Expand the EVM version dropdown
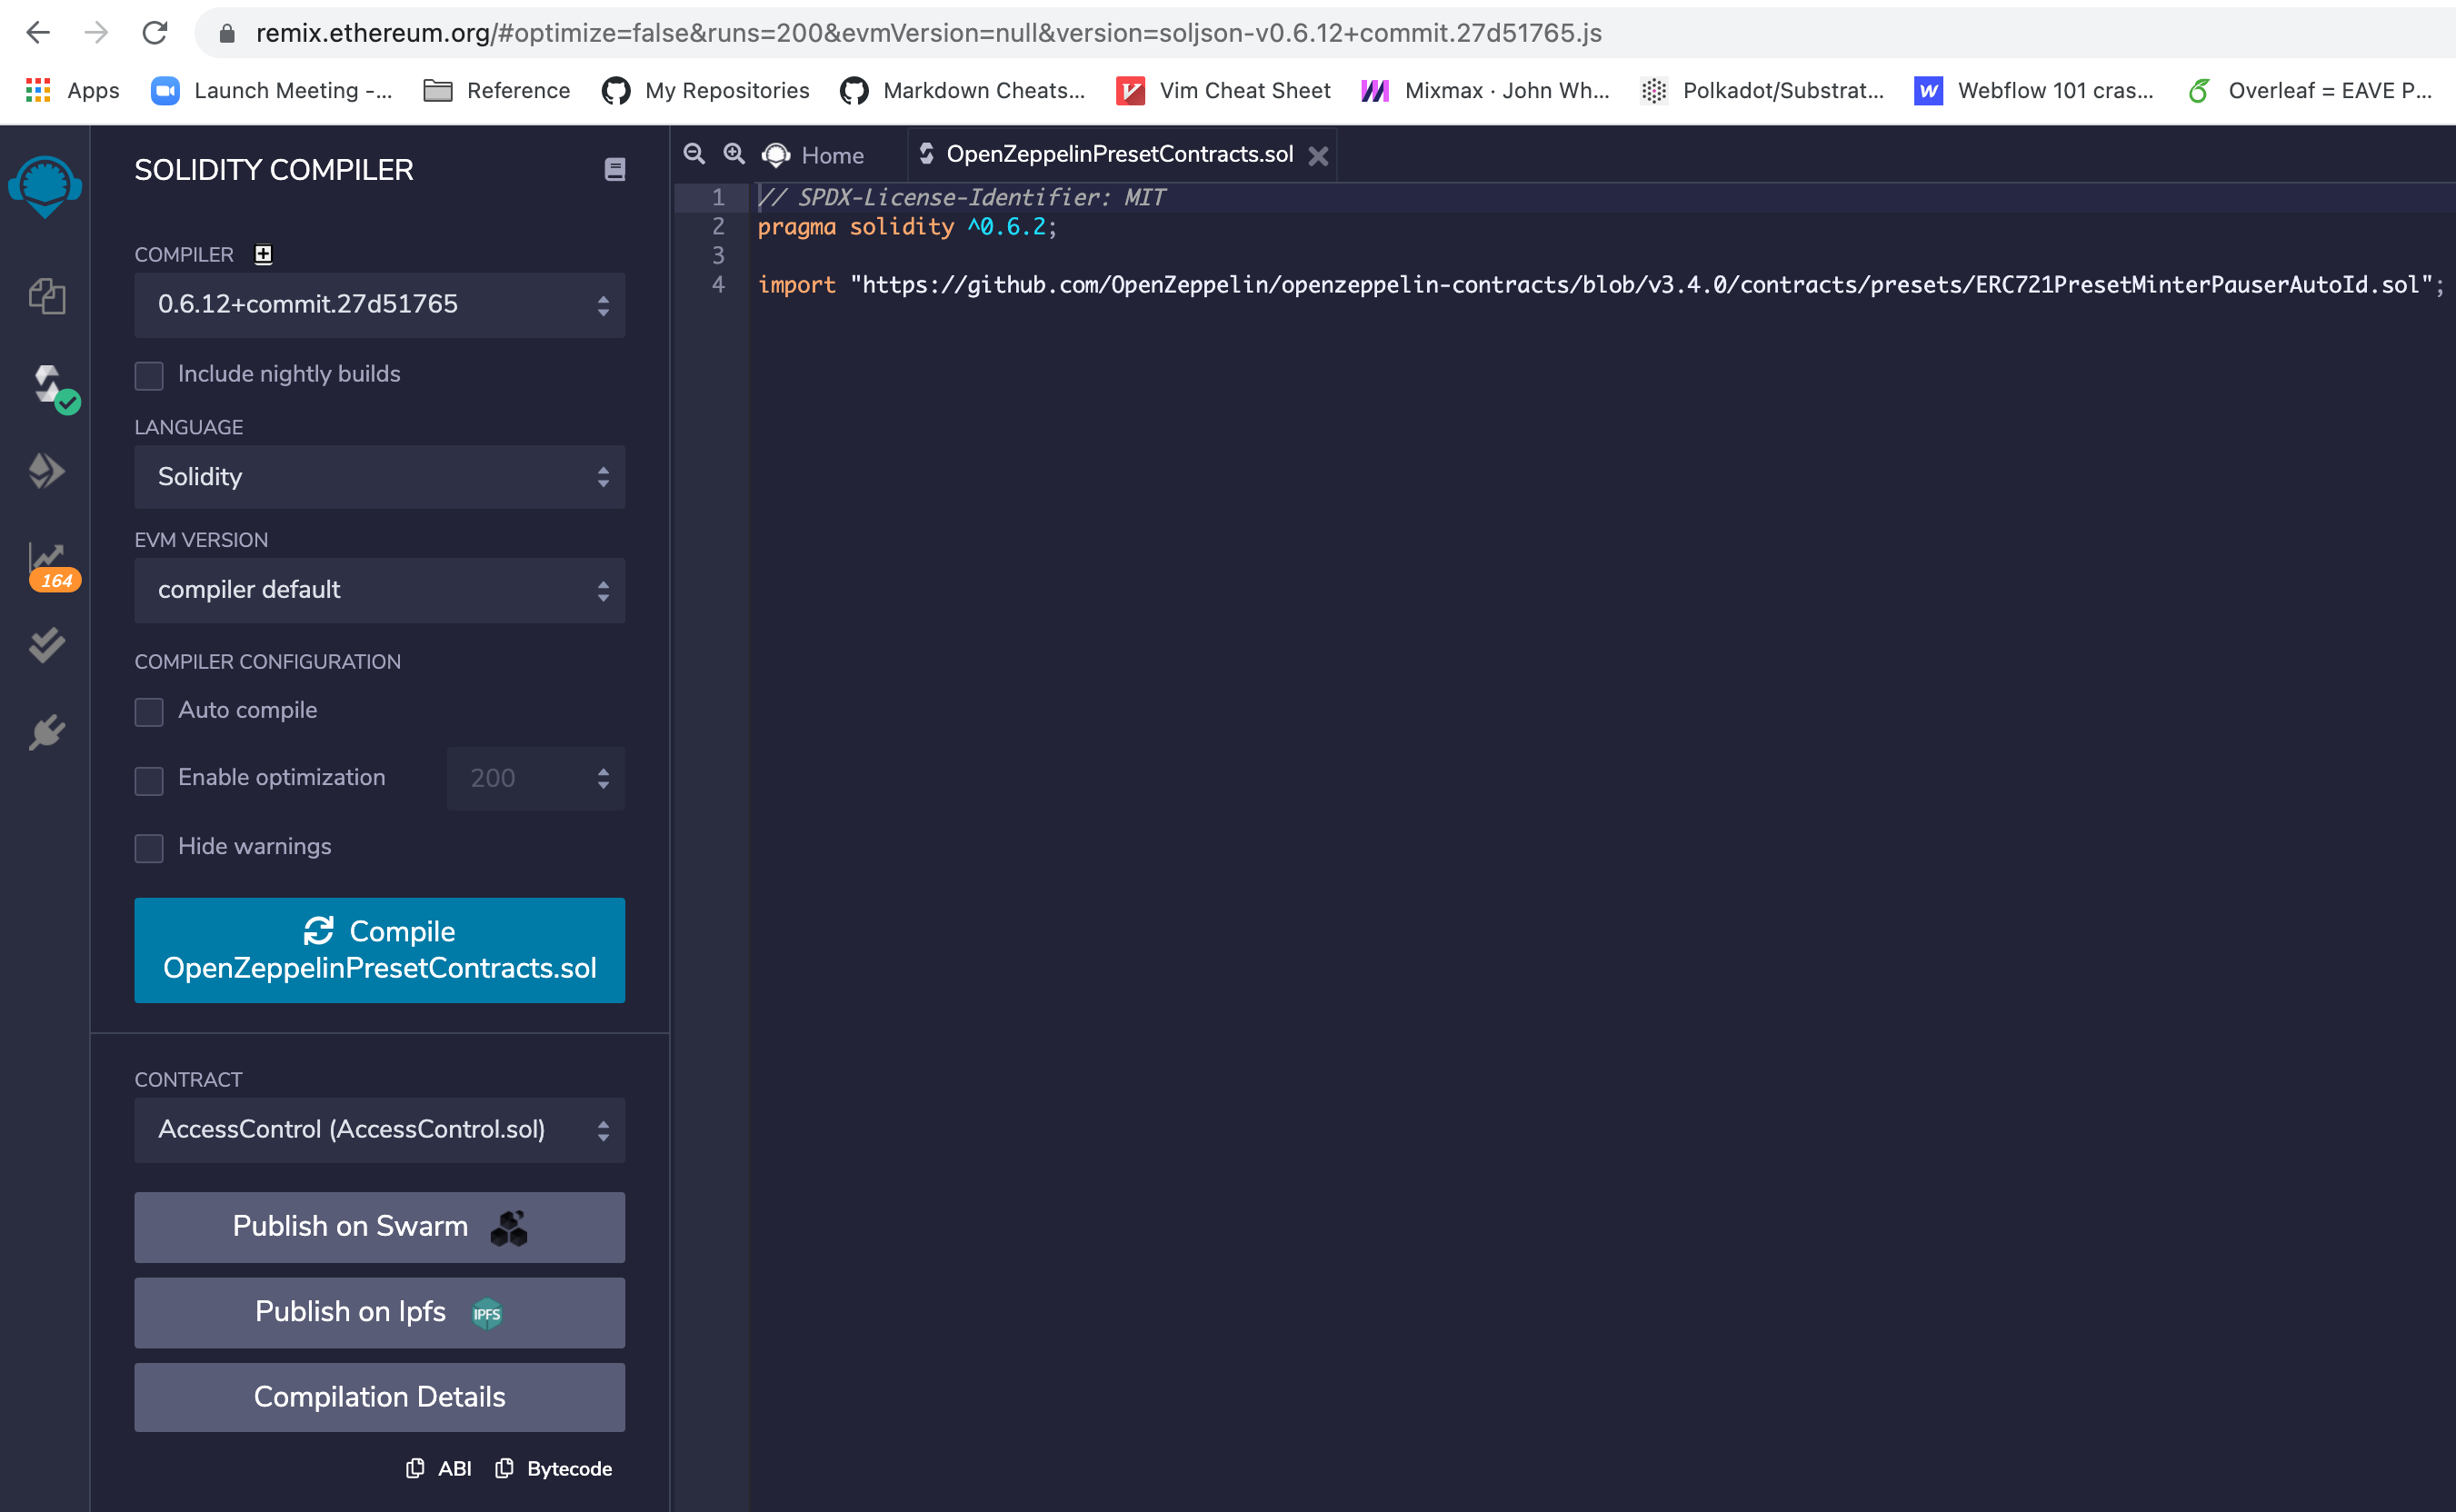The width and height of the screenshot is (2456, 1512). click(x=380, y=590)
